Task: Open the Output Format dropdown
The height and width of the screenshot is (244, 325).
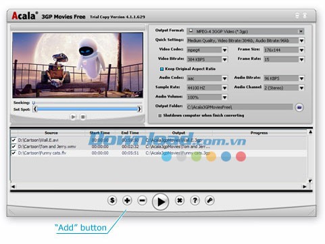Action: coord(301,31)
